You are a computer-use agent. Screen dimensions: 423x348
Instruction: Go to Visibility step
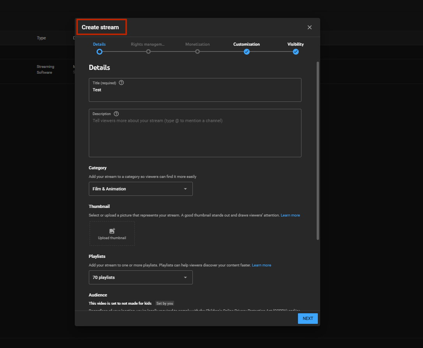click(x=295, y=44)
